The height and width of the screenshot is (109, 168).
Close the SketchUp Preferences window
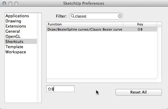pyautogui.click(x=4, y=3)
